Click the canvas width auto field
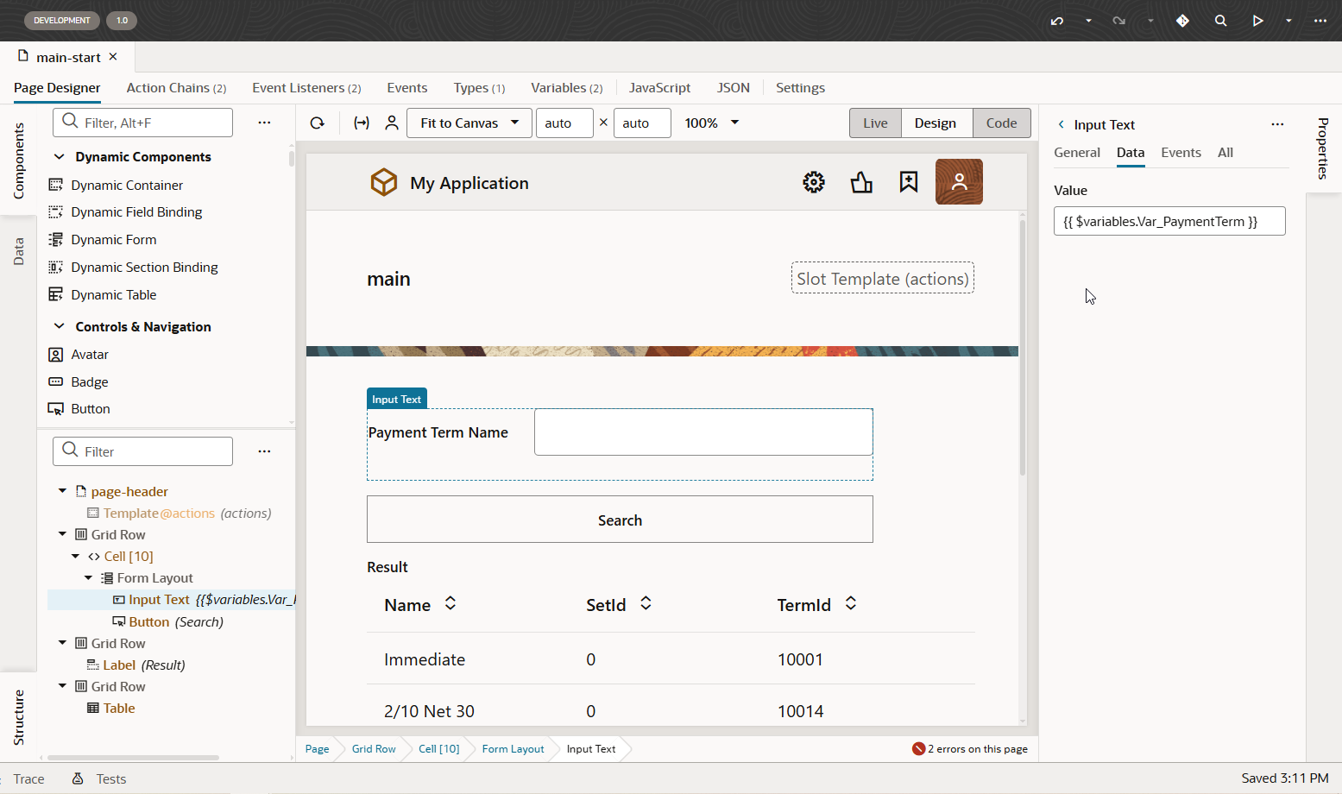Viewport: 1342px width, 794px height. tap(564, 123)
